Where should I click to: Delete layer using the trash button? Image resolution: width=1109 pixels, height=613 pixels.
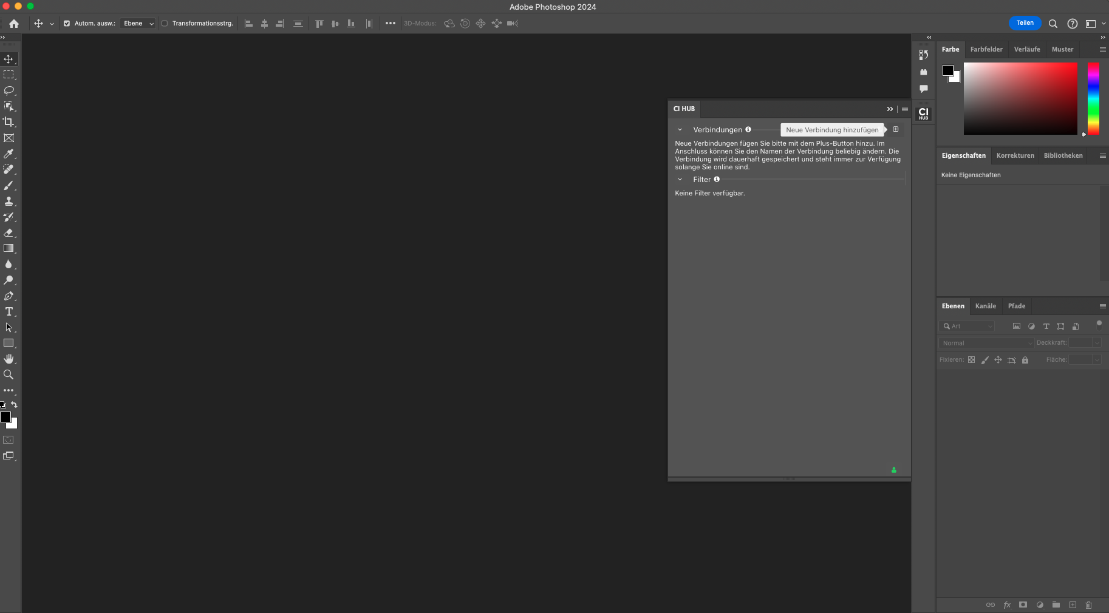(1088, 605)
